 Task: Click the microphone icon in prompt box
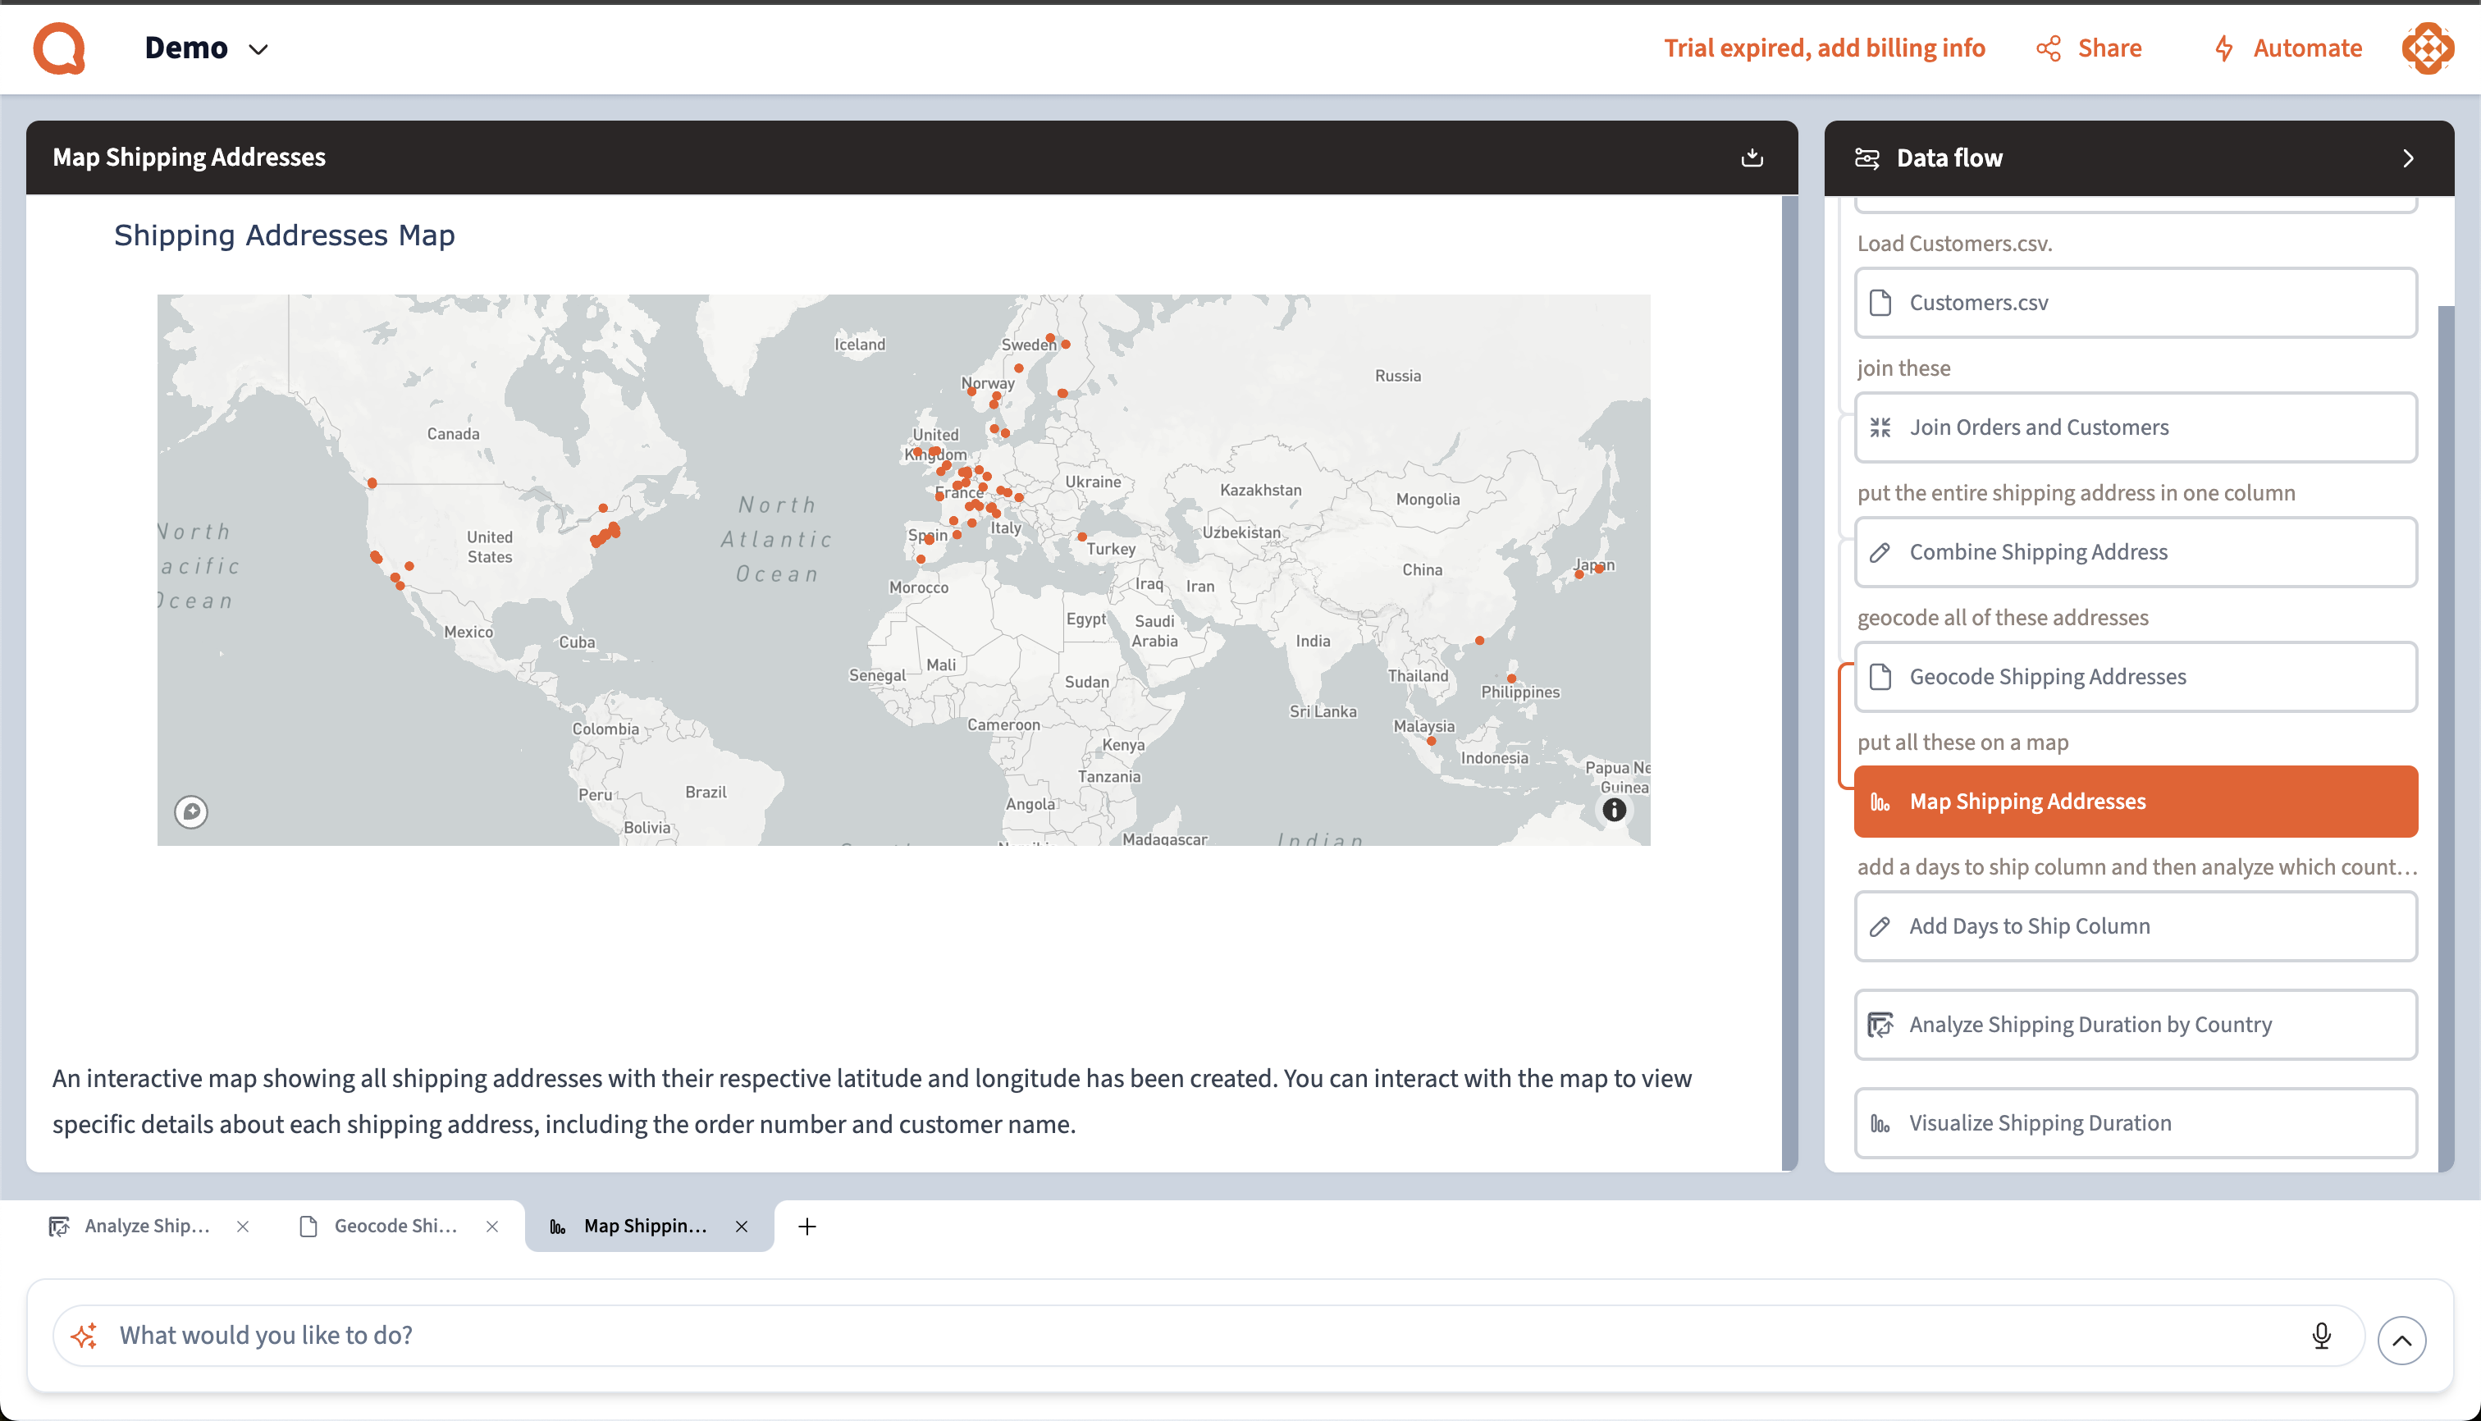(x=2321, y=1335)
